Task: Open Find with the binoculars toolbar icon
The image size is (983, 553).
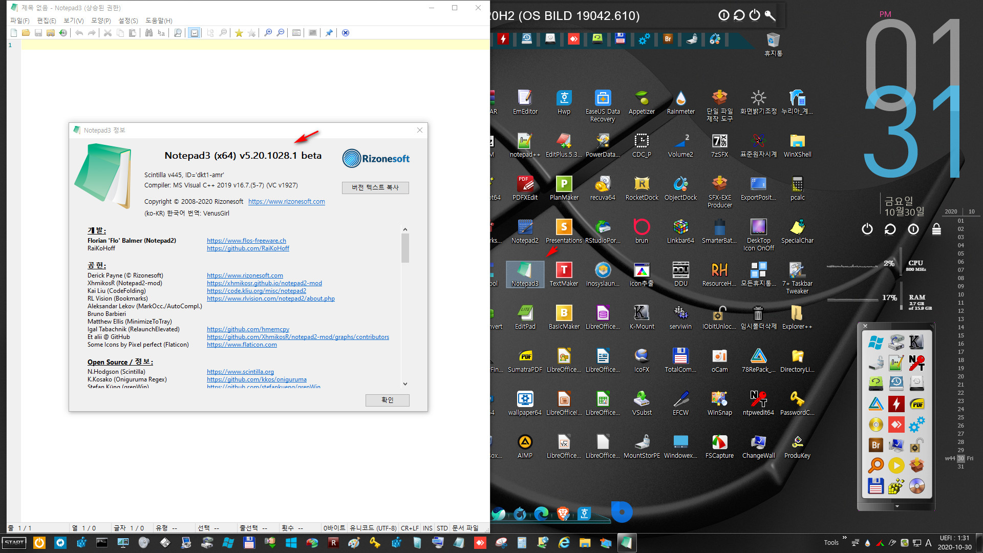Action: [x=149, y=33]
